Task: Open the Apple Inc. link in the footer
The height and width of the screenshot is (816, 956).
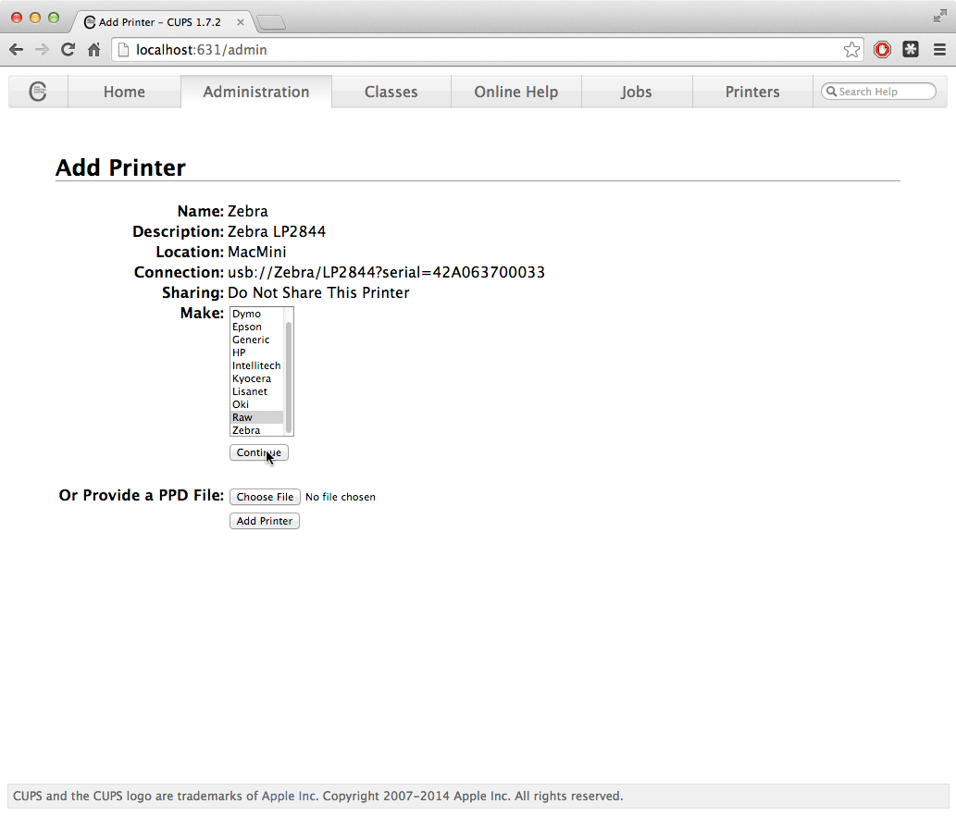Action: (289, 796)
